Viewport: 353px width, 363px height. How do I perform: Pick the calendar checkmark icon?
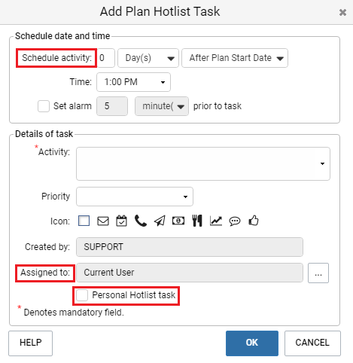tap(121, 221)
